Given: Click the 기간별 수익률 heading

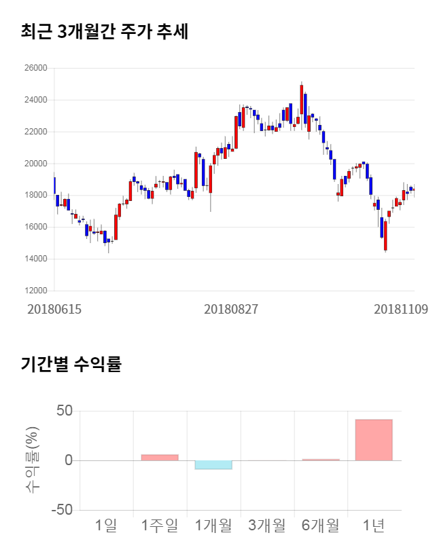Looking at the screenshot, I should (x=71, y=364).
